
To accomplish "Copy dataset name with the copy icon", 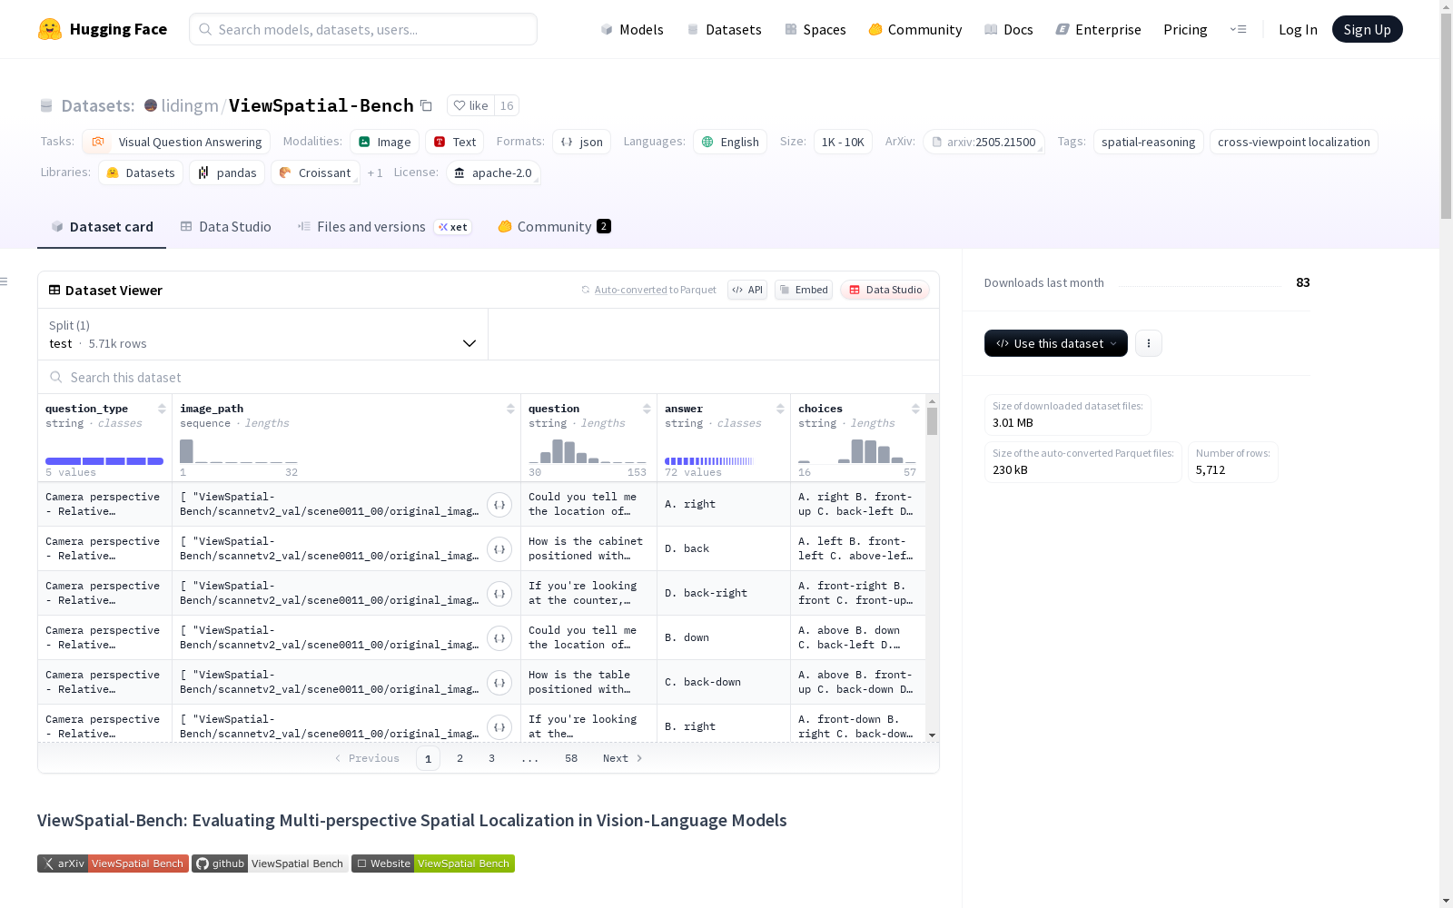I will (x=426, y=105).
